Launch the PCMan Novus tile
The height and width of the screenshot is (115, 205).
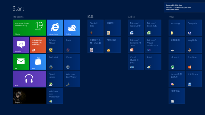pyautogui.click(x=55, y=45)
